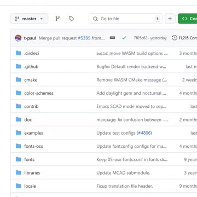
Task: Open the cmake folder
Action: point(31,80)
